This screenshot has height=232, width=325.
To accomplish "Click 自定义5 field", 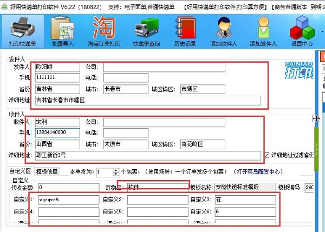I will (158, 212).
